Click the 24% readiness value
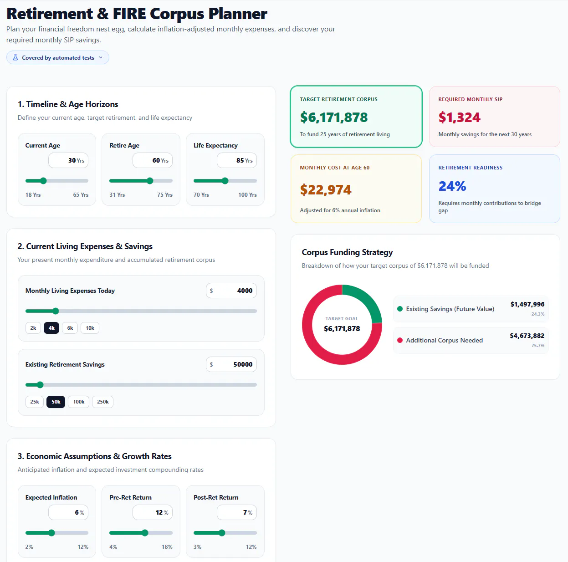Viewport: 568px width, 562px height. click(452, 186)
